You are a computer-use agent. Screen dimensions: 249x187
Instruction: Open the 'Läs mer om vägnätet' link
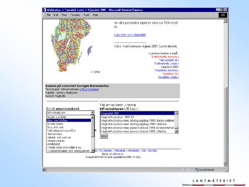point(130,34)
